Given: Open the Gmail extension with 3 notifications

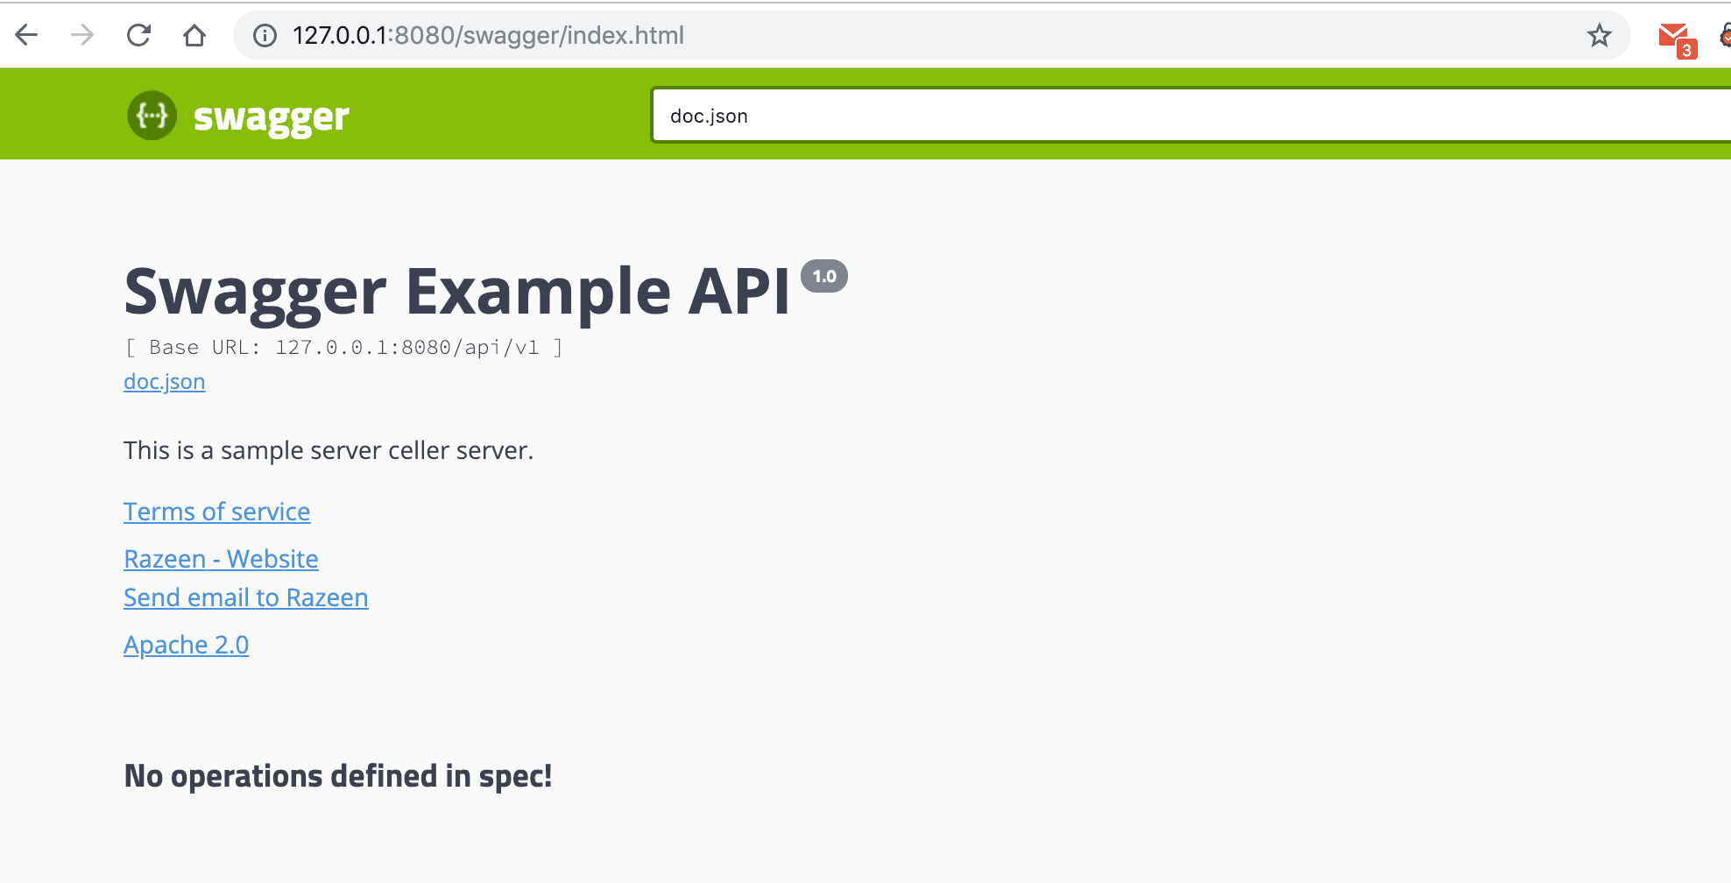Looking at the screenshot, I should pos(1677,39).
